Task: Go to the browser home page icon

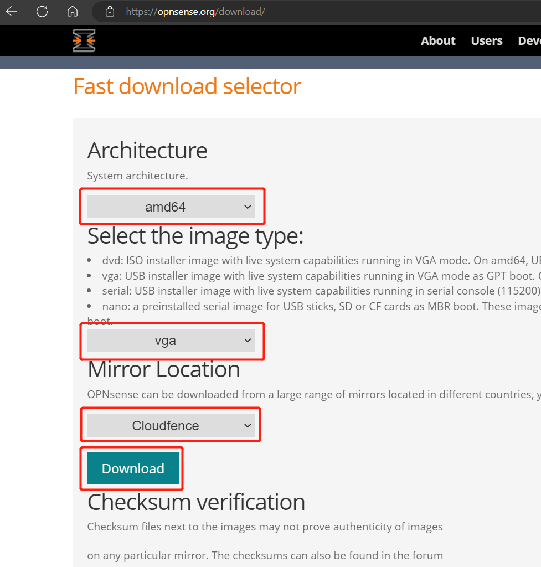Action: (x=72, y=11)
